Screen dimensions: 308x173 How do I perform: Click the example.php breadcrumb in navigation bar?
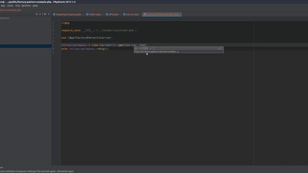click(x=11, y=10)
